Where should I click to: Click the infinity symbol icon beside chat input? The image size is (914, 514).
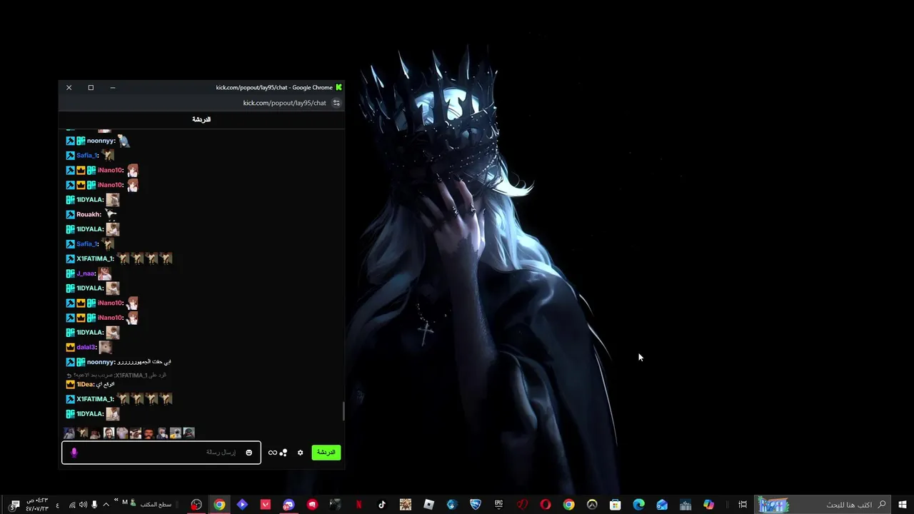coord(272,453)
